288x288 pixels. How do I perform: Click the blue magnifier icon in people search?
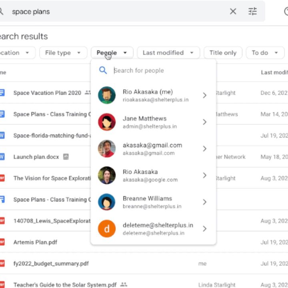point(103,70)
